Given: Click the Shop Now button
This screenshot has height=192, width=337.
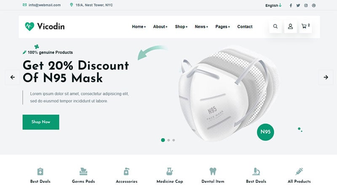Looking at the screenshot, I should (41, 122).
